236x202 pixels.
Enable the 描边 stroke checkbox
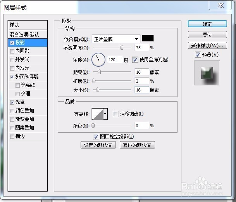click(12, 137)
